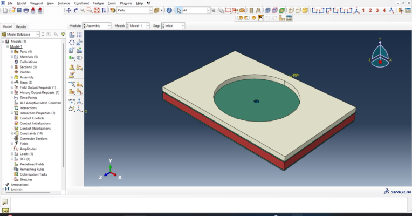
Task: Apply wireframe render style
Action: (x=291, y=10)
